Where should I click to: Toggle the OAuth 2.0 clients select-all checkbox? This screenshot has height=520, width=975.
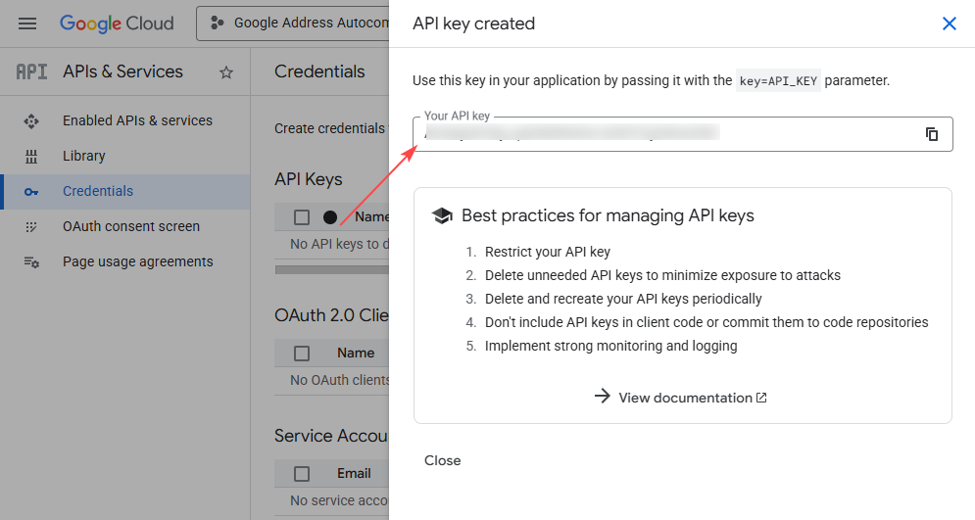pyautogui.click(x=302, y=354)
